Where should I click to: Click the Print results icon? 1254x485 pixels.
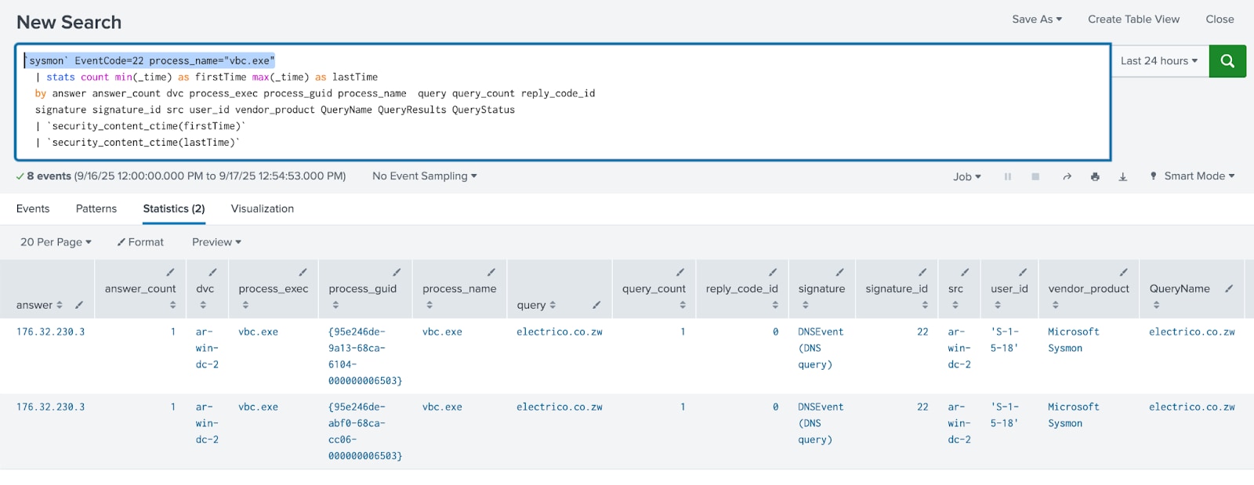click(1095, 177)
